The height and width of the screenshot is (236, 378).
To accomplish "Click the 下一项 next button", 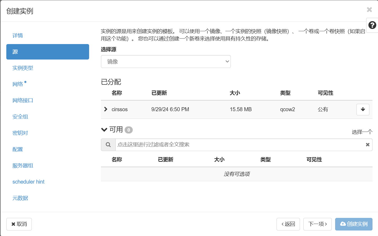I will (x=317, y=224).
